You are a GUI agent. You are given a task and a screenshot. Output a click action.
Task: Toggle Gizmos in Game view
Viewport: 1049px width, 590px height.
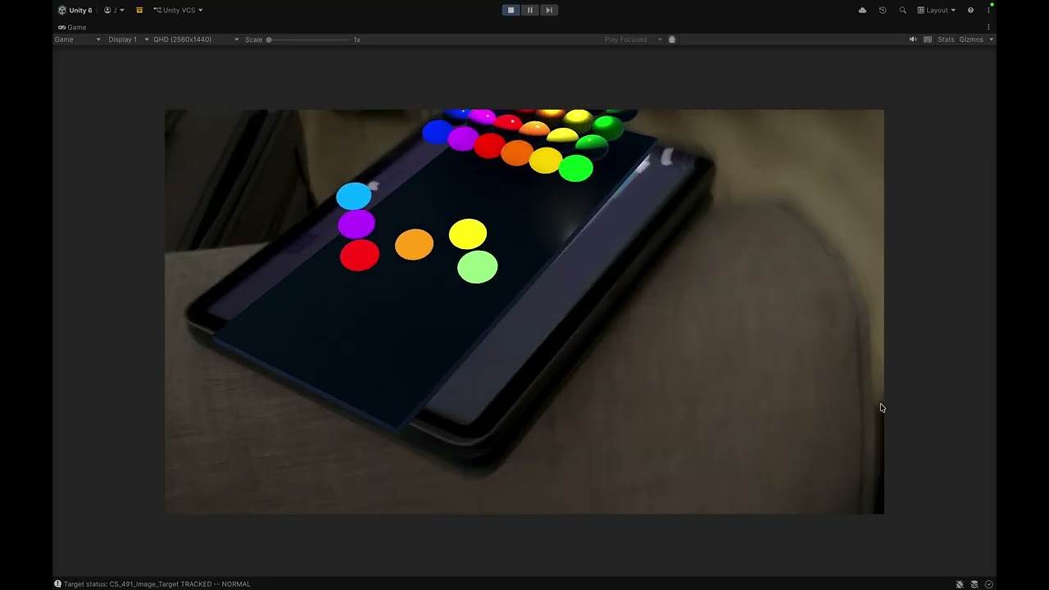(971, 39)
